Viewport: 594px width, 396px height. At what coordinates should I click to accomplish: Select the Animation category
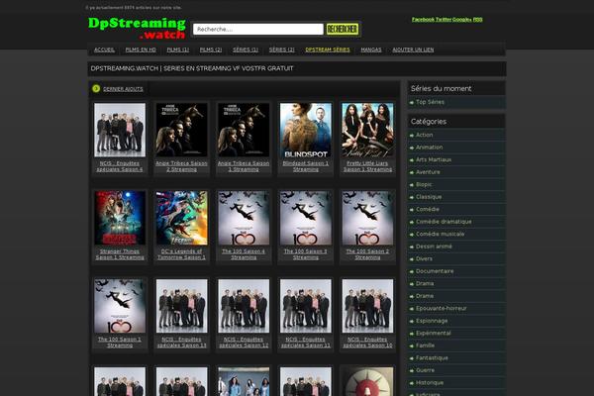tap(430, 148)
